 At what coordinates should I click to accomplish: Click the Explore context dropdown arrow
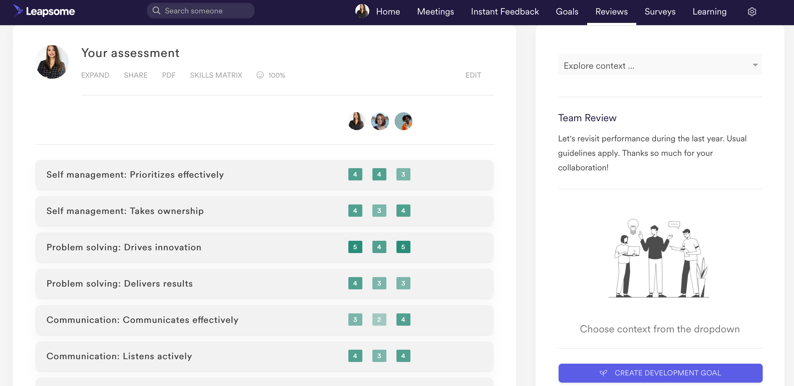click(x=755, y=65)
